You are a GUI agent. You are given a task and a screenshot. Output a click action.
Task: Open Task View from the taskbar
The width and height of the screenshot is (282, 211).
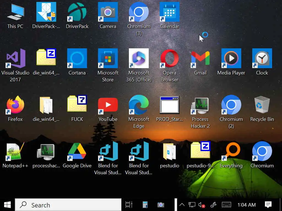click(129, 205)
